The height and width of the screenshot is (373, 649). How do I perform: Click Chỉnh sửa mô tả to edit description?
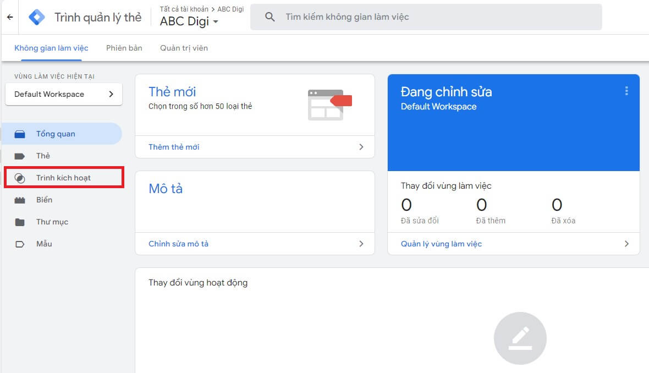178,243
